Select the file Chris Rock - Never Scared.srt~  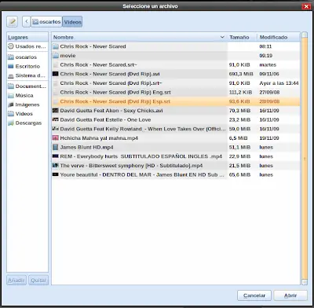pos(176,64)
